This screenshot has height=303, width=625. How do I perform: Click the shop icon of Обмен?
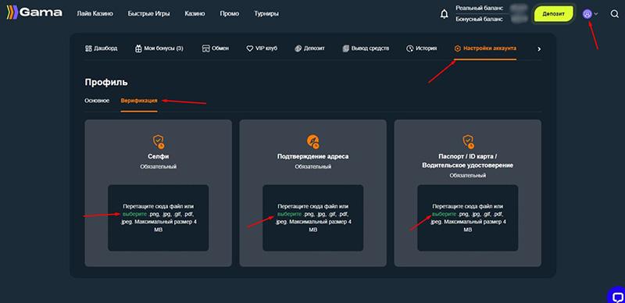pos(205,48)
